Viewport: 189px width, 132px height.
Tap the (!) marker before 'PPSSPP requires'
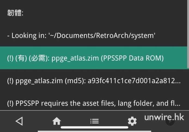(x=11, y=103)
